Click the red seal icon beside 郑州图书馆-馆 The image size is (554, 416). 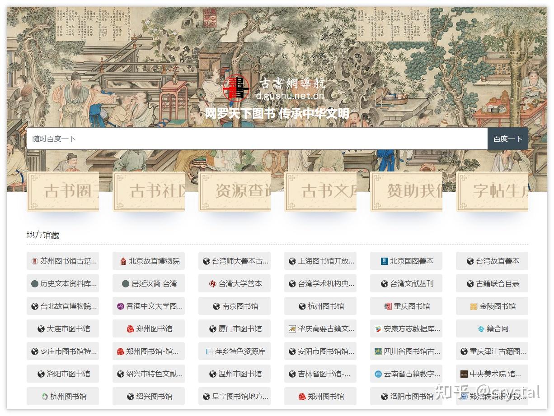tap(121, 351)
